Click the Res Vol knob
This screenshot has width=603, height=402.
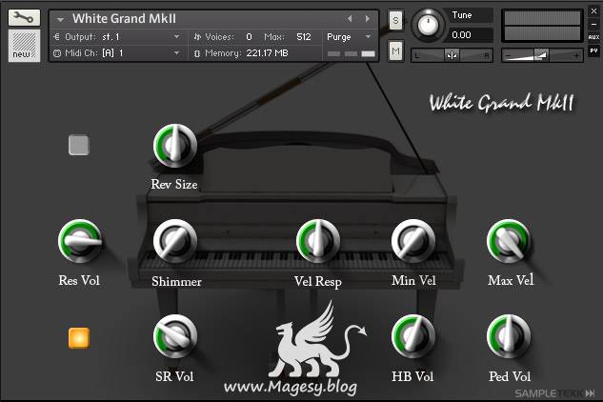point(80,241)
